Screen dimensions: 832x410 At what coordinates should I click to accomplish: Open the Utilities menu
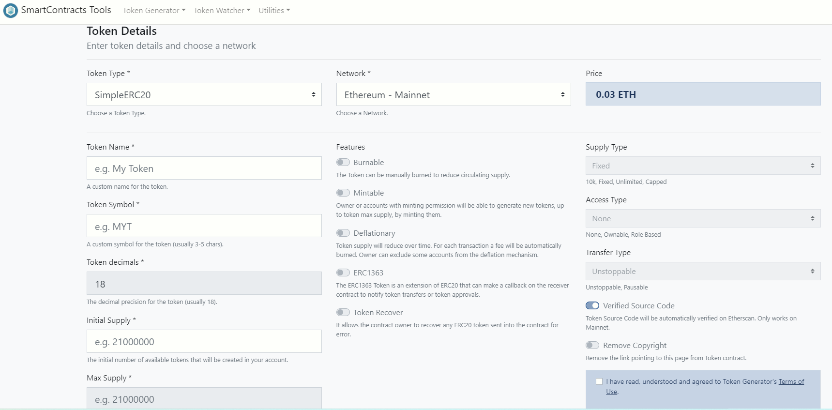tap(274, 10)
